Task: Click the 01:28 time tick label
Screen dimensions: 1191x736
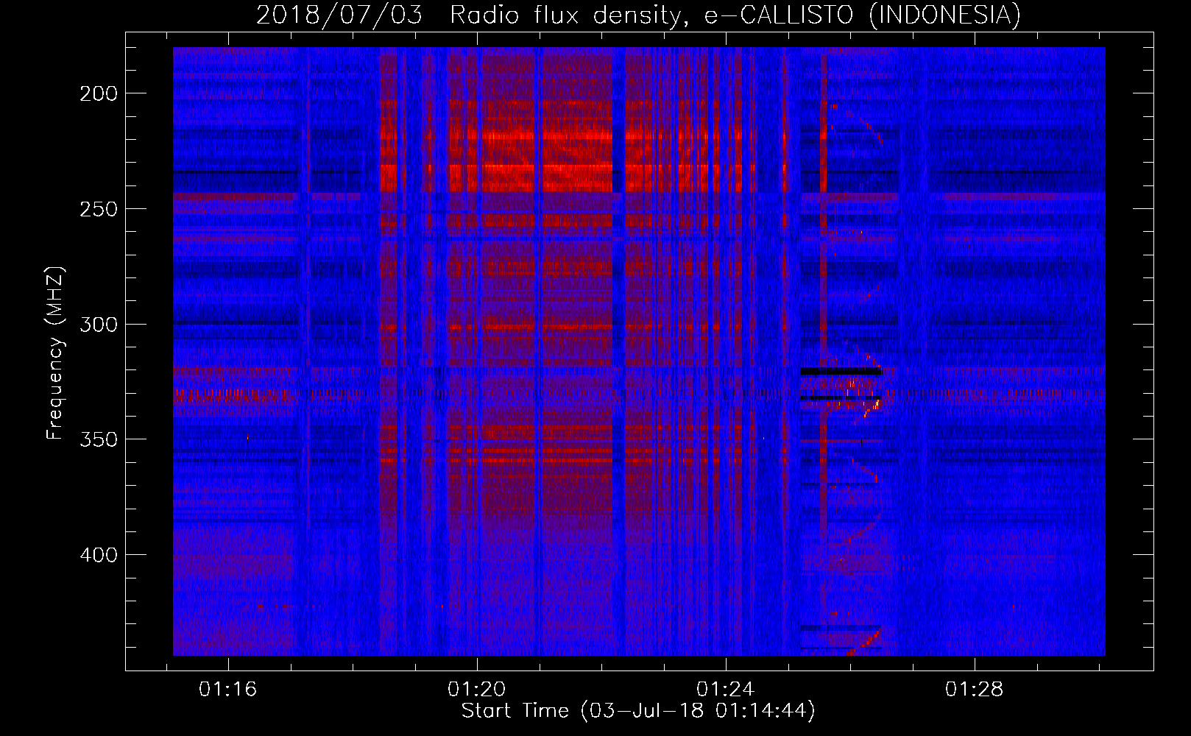Action: click(x=975, y=689)
